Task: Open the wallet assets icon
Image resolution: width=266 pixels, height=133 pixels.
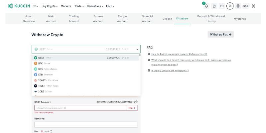Action: click(x=222, y=6)
